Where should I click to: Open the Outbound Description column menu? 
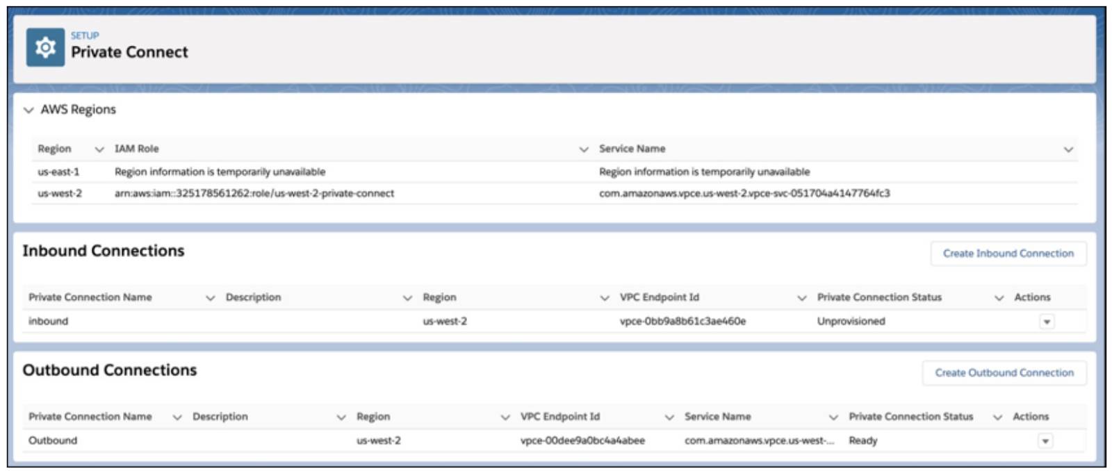click(341, 418)
